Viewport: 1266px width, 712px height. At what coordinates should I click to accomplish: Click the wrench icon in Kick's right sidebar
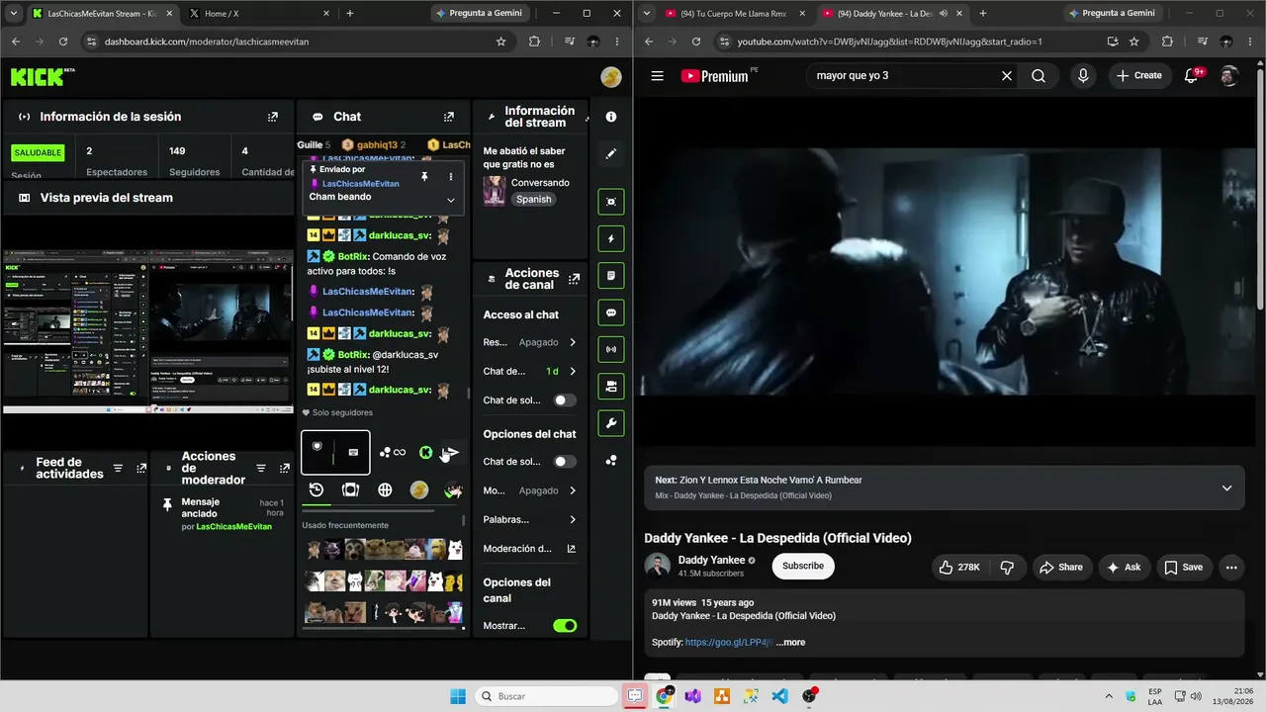(x=611, y=423)
